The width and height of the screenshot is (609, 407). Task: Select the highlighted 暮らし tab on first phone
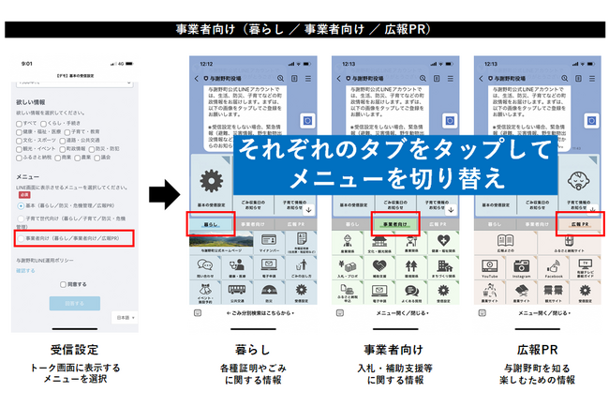click(x=211, y=224)
